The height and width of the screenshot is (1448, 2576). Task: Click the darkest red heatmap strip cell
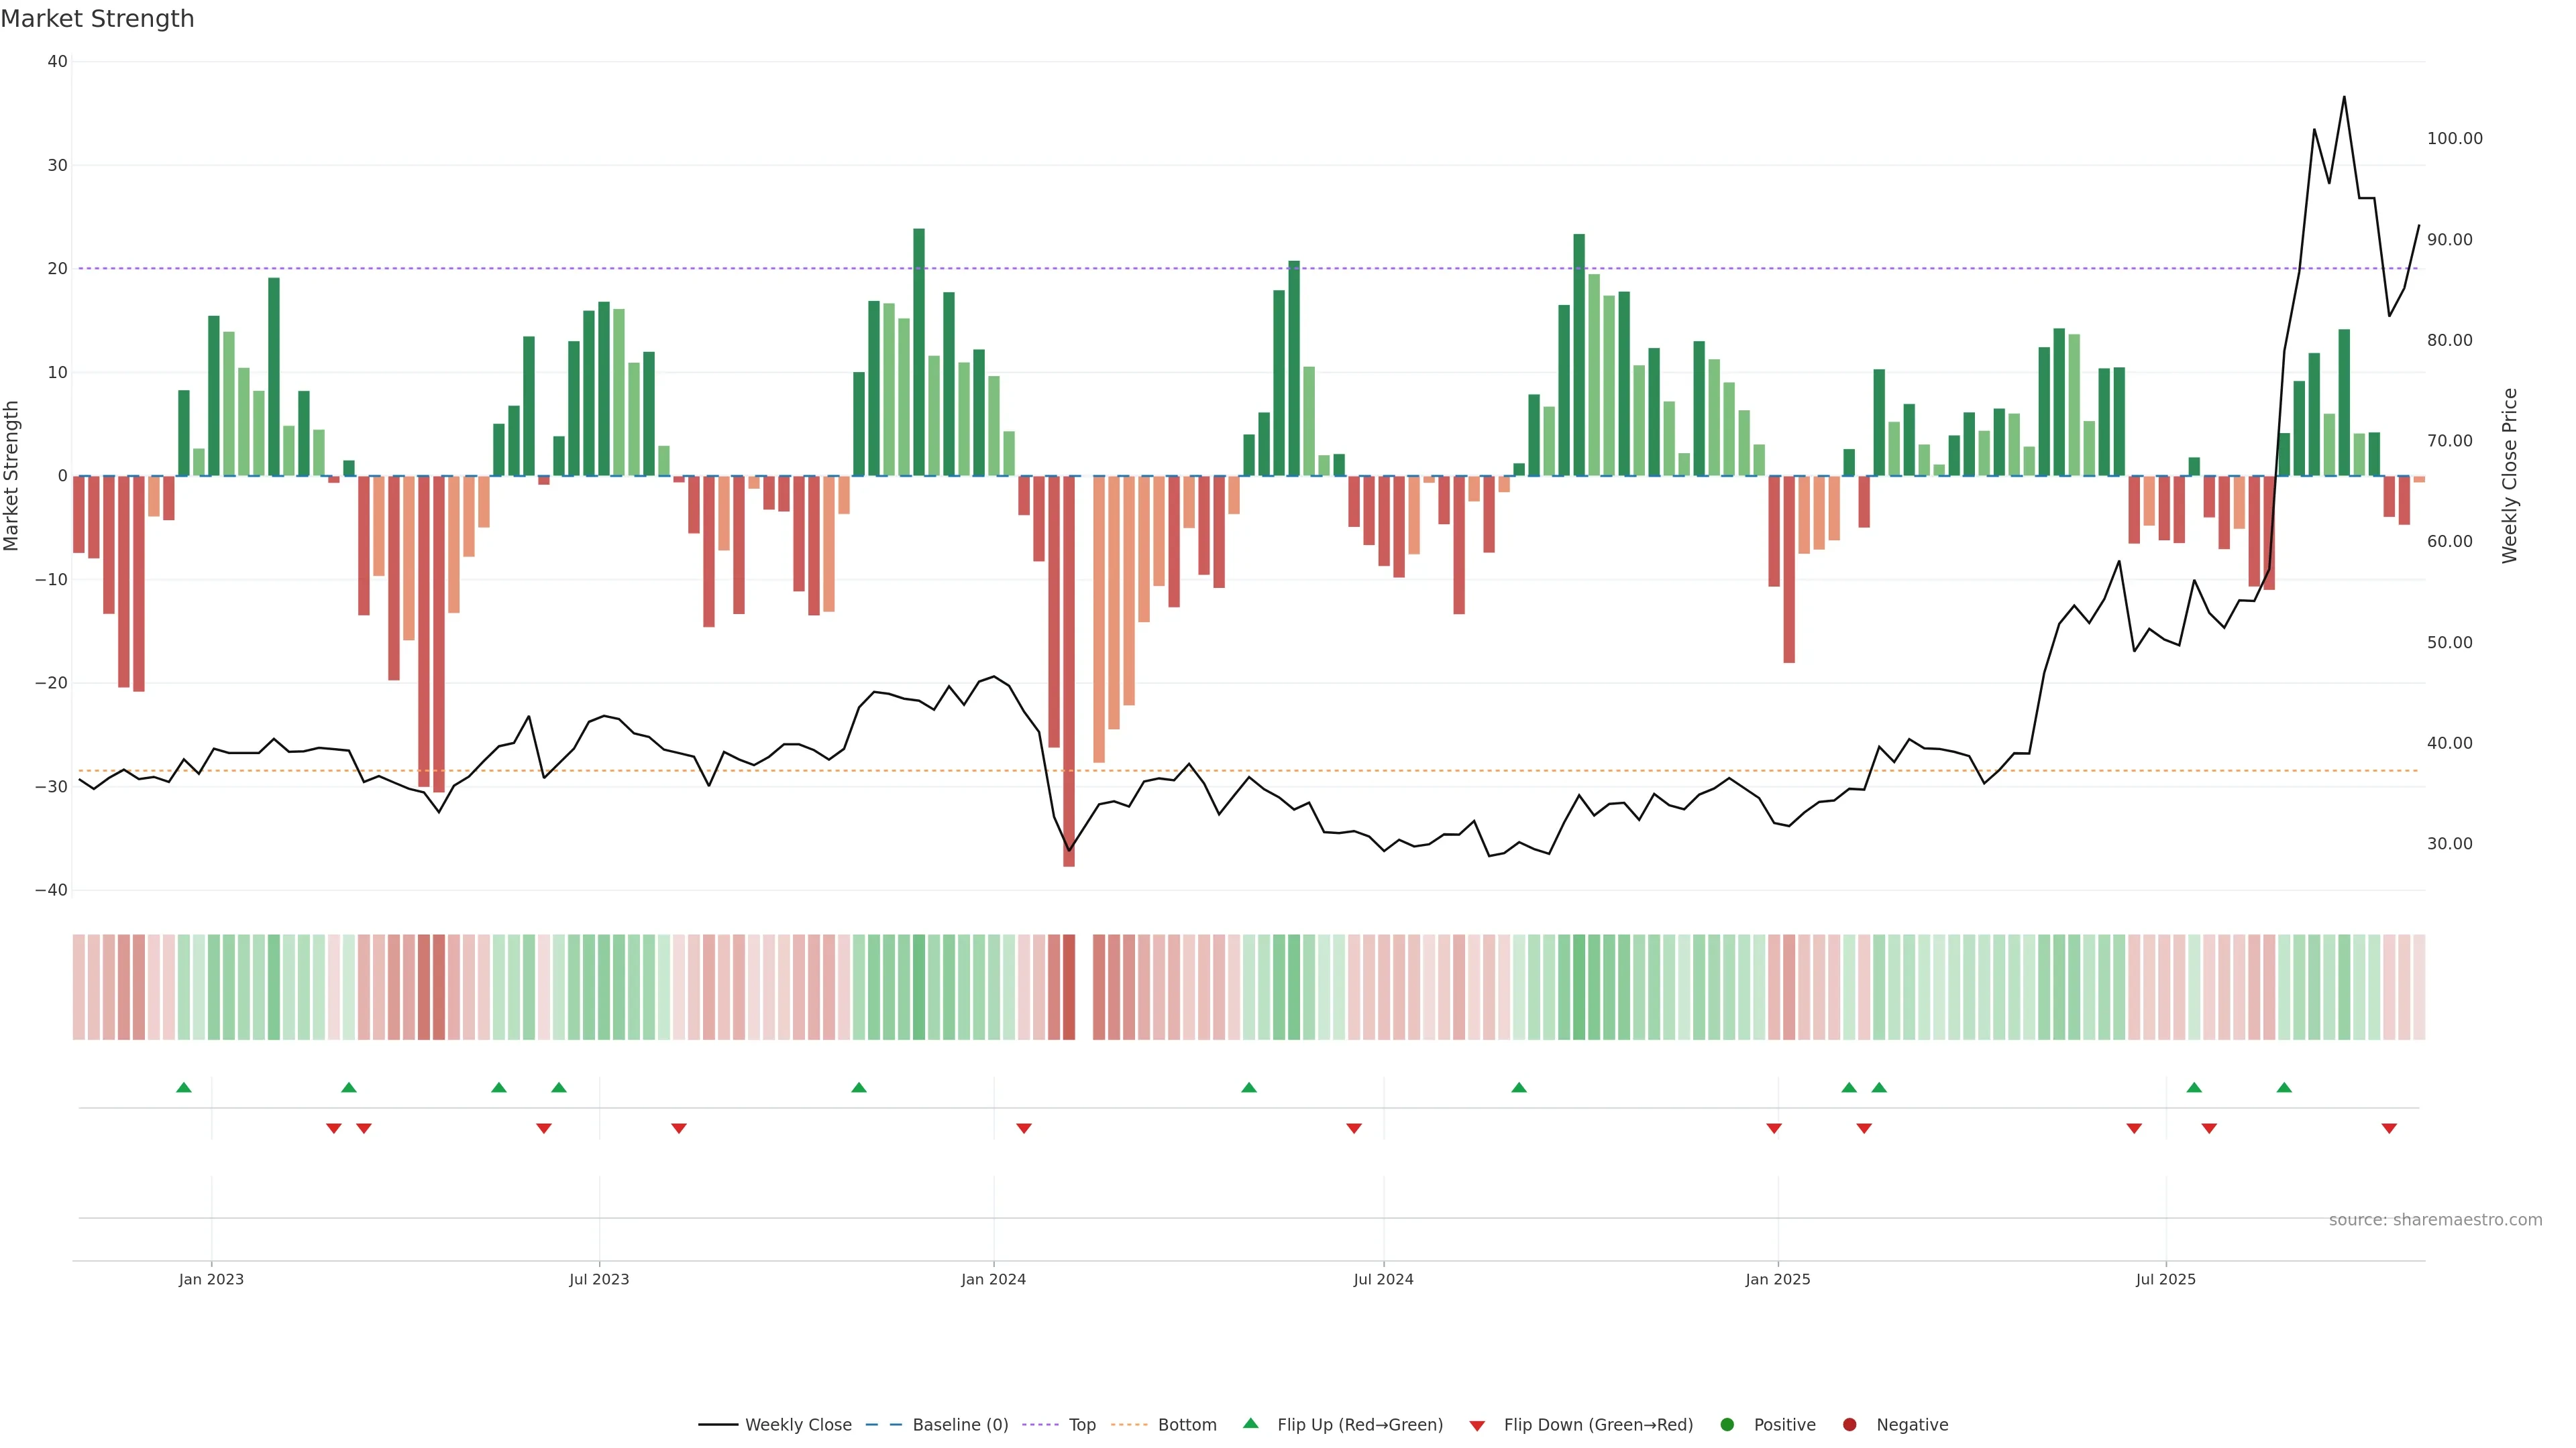[x=1069, y=987]
